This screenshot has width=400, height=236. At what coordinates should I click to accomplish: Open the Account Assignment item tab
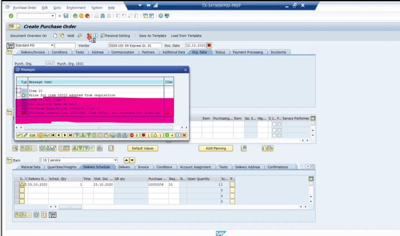(195, 167)
